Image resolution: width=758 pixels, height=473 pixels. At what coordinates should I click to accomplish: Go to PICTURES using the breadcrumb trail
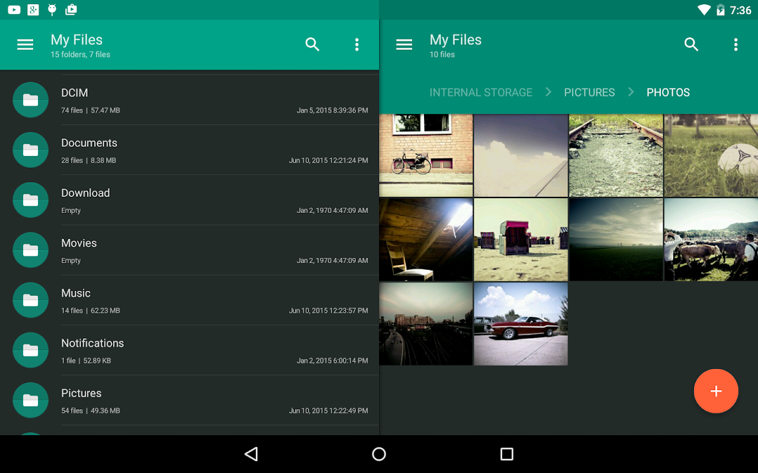[x=589, y=92]
